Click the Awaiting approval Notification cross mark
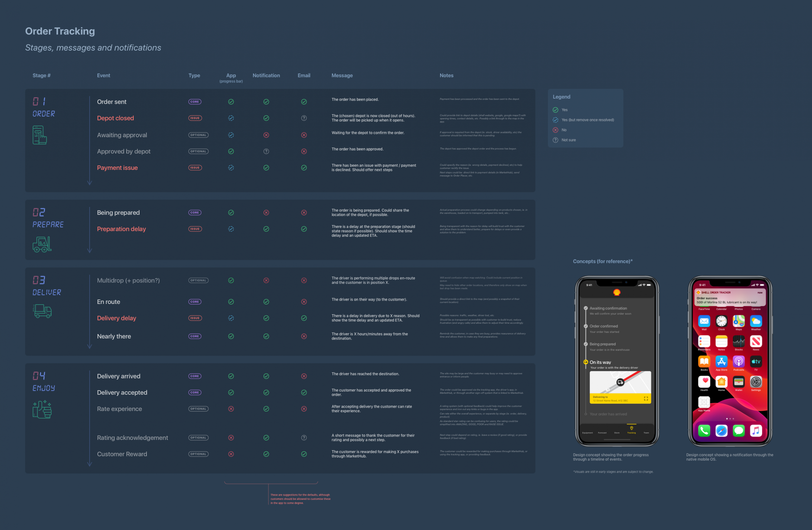The height and width of the screenshot is (530, 812). [266, 135]
